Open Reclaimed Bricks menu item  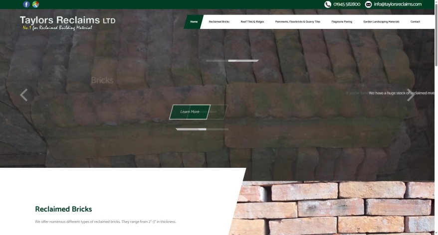click(x=219, y=22)
